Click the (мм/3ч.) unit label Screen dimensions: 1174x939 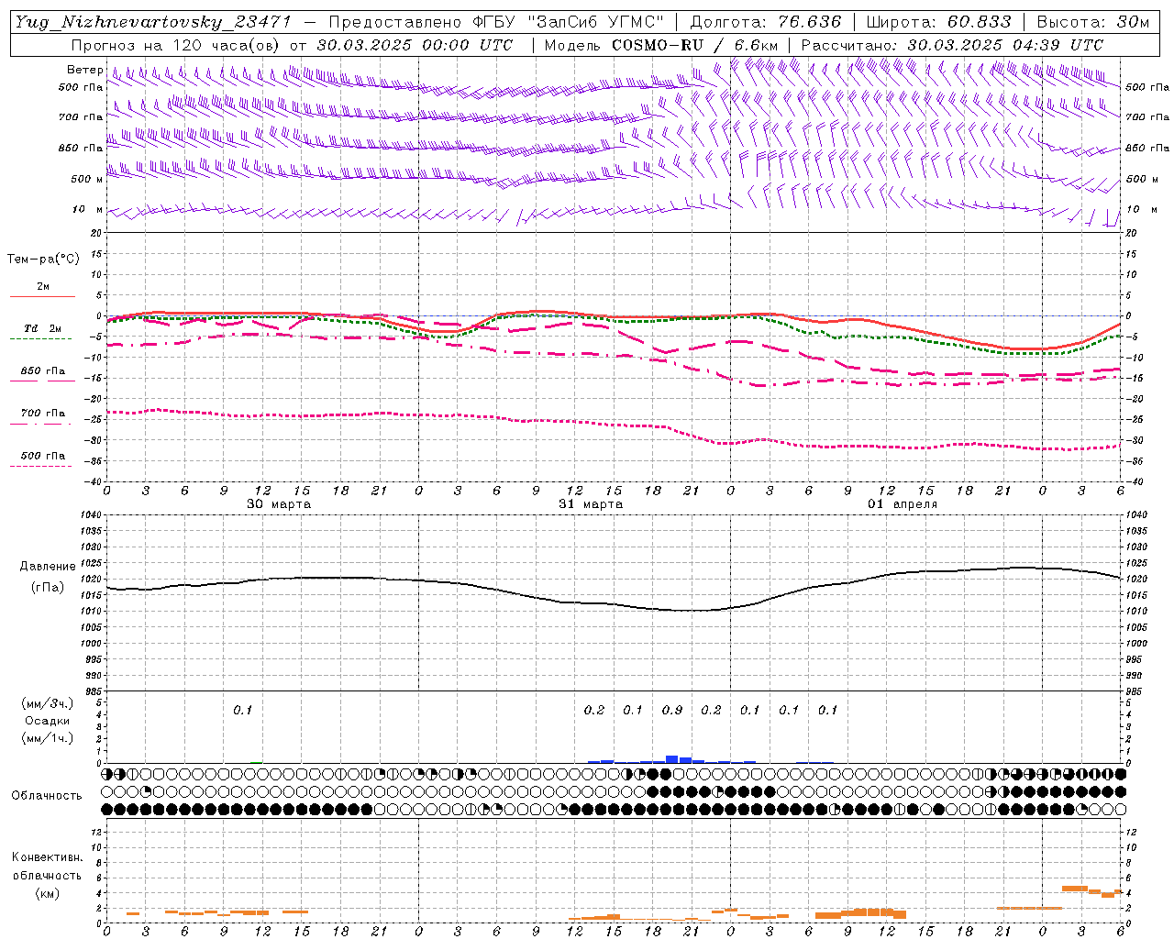point(48,703)
